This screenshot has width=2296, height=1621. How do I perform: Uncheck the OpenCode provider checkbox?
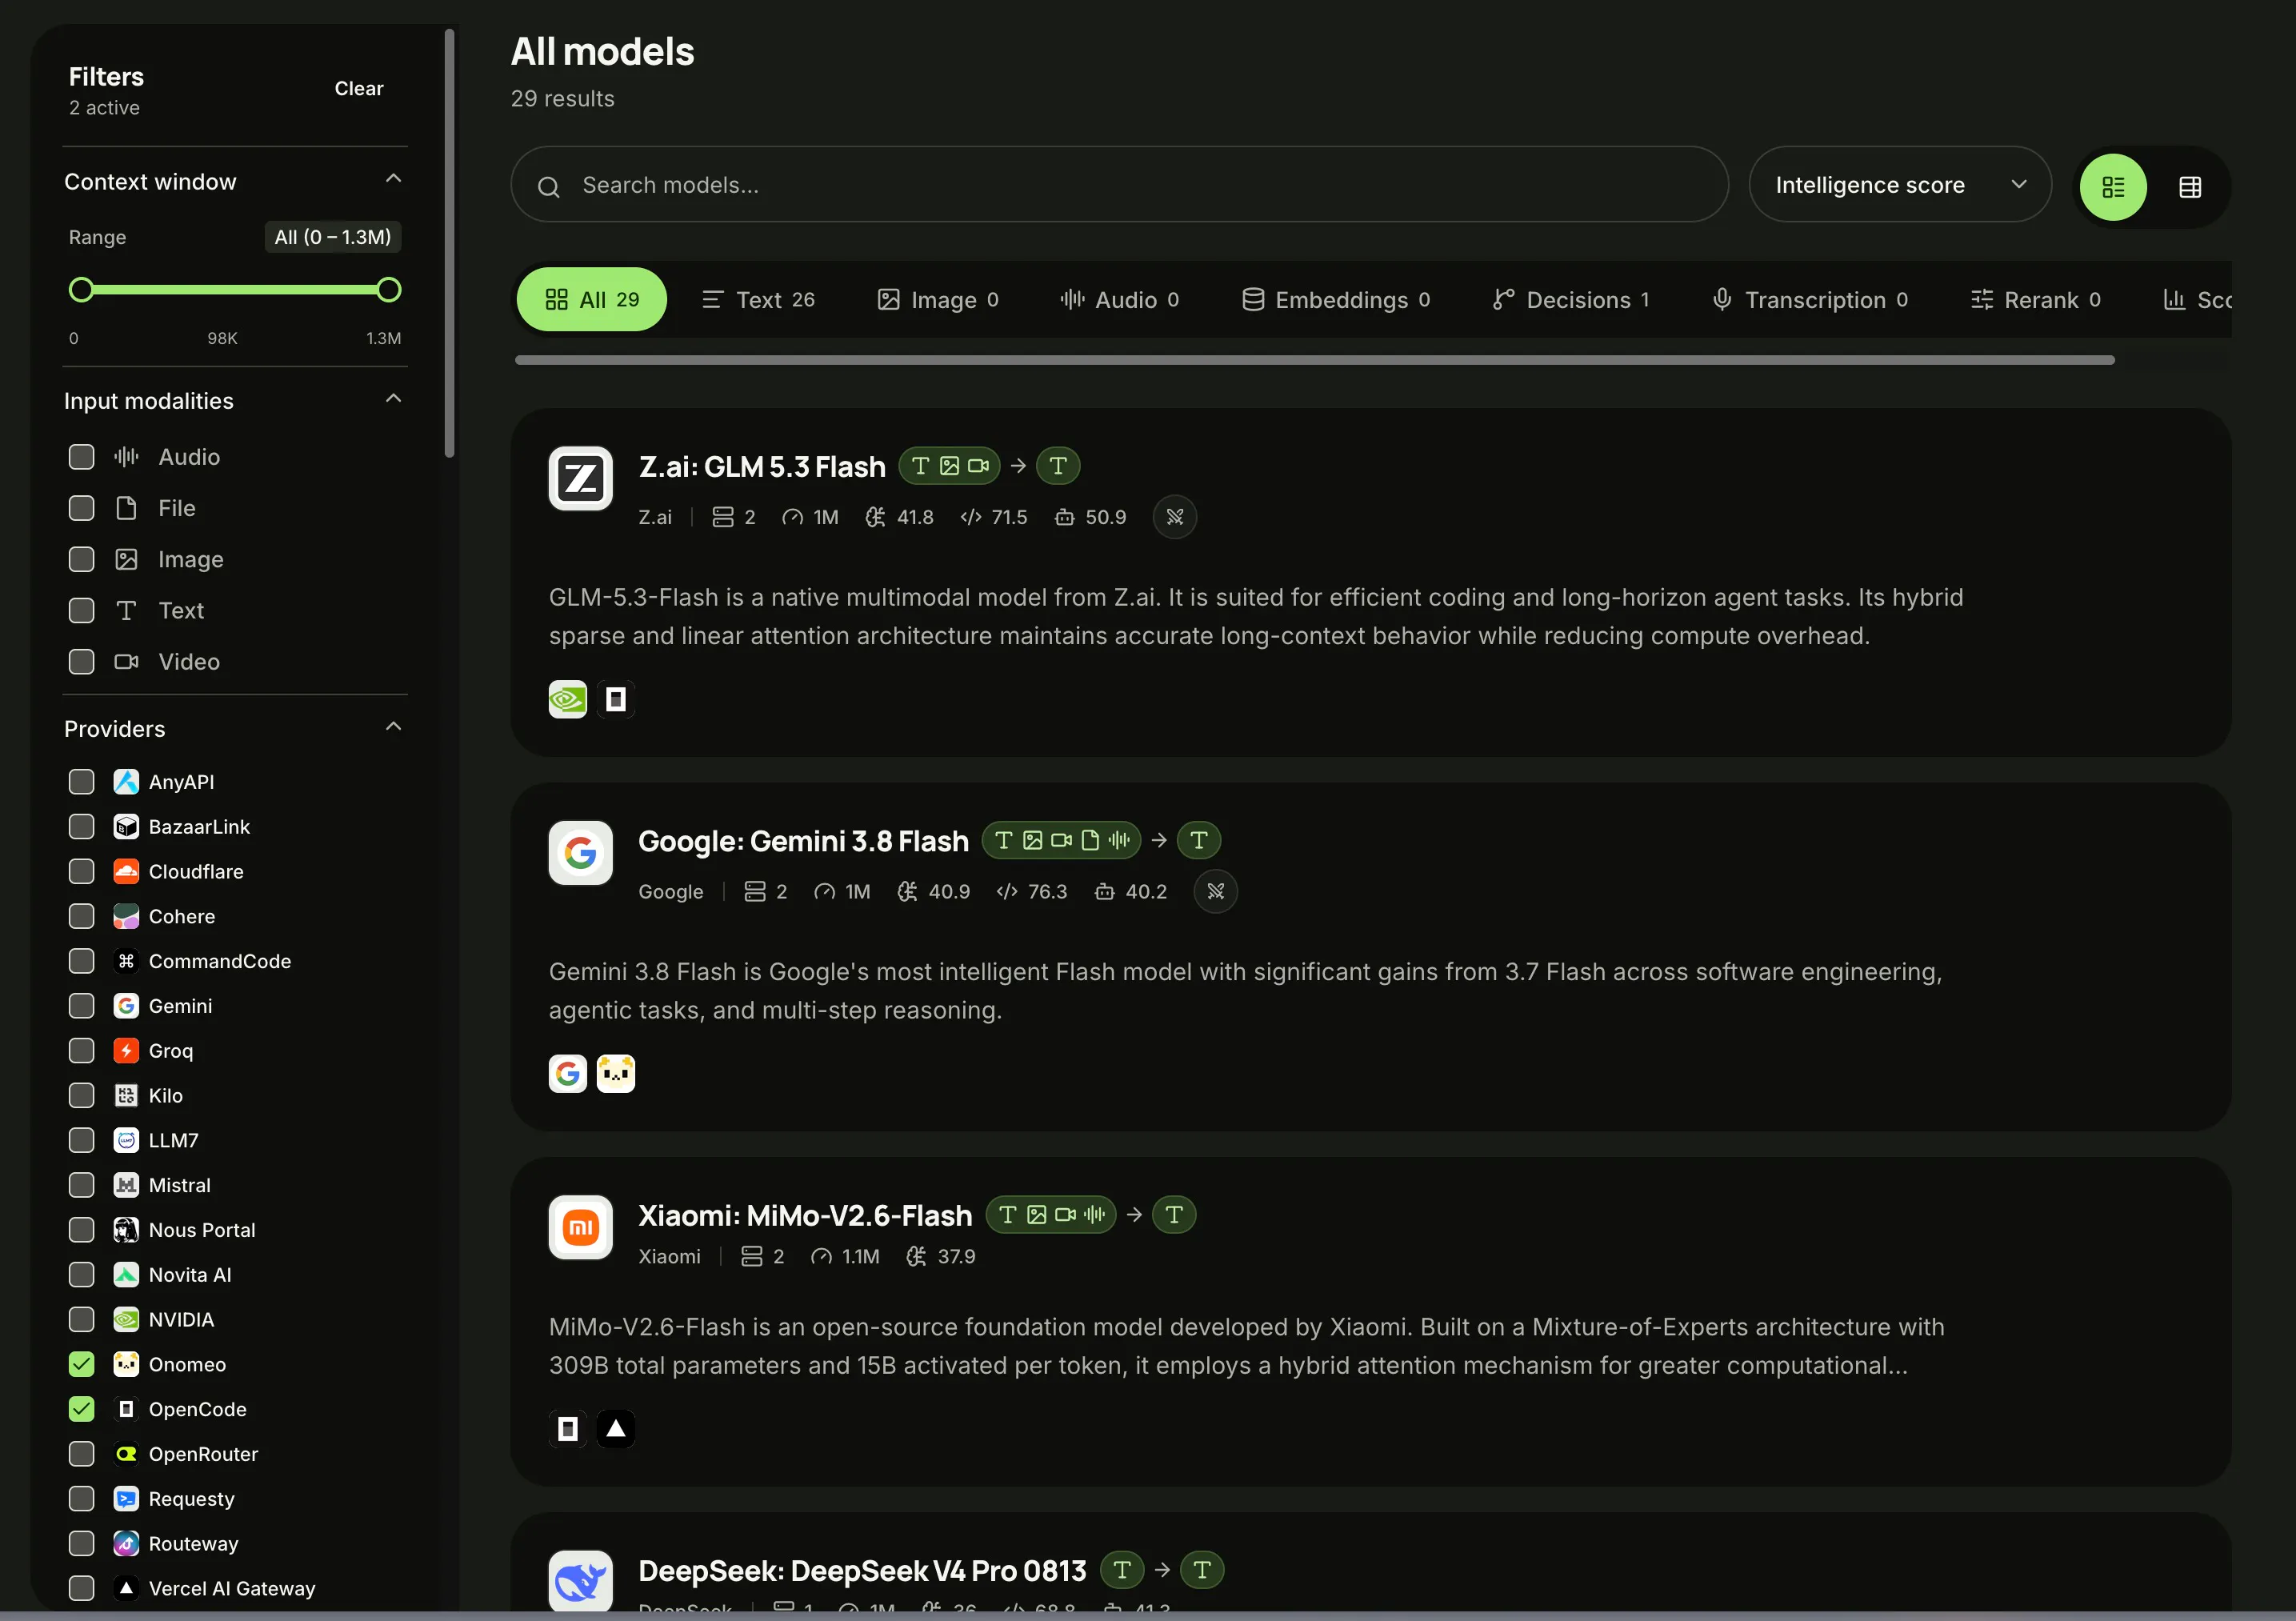[x=81, y=1409]
